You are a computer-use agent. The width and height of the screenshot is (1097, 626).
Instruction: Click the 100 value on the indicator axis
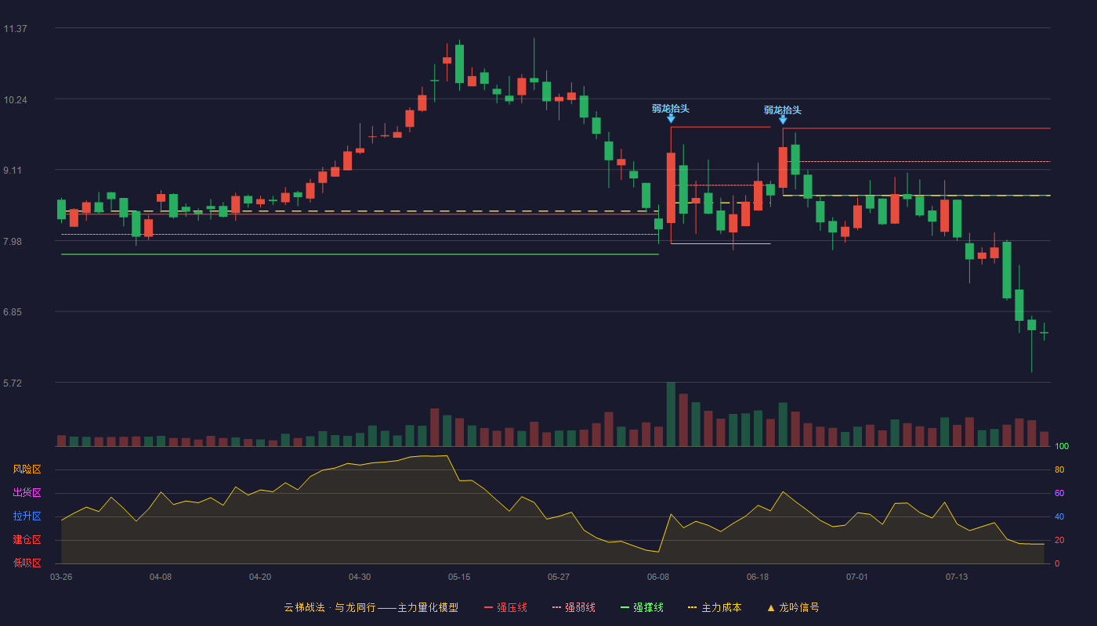1062,447
